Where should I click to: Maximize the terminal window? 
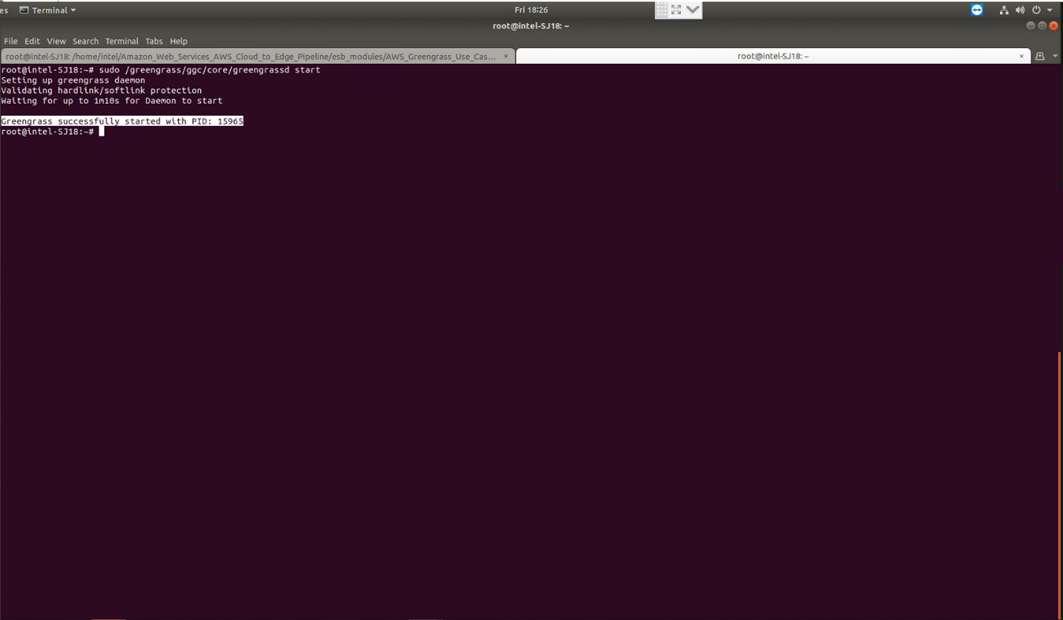[1042, 26]
